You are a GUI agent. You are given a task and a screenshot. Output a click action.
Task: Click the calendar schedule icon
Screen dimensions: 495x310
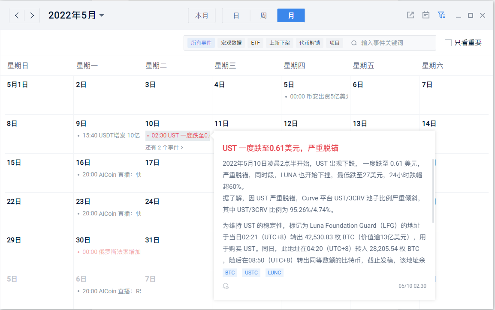(x=426, y=15)
